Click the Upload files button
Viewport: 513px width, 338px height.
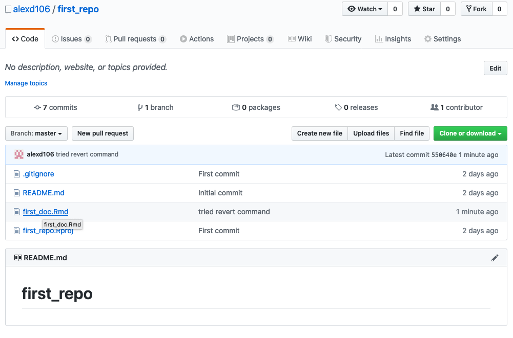coord(371,133)
